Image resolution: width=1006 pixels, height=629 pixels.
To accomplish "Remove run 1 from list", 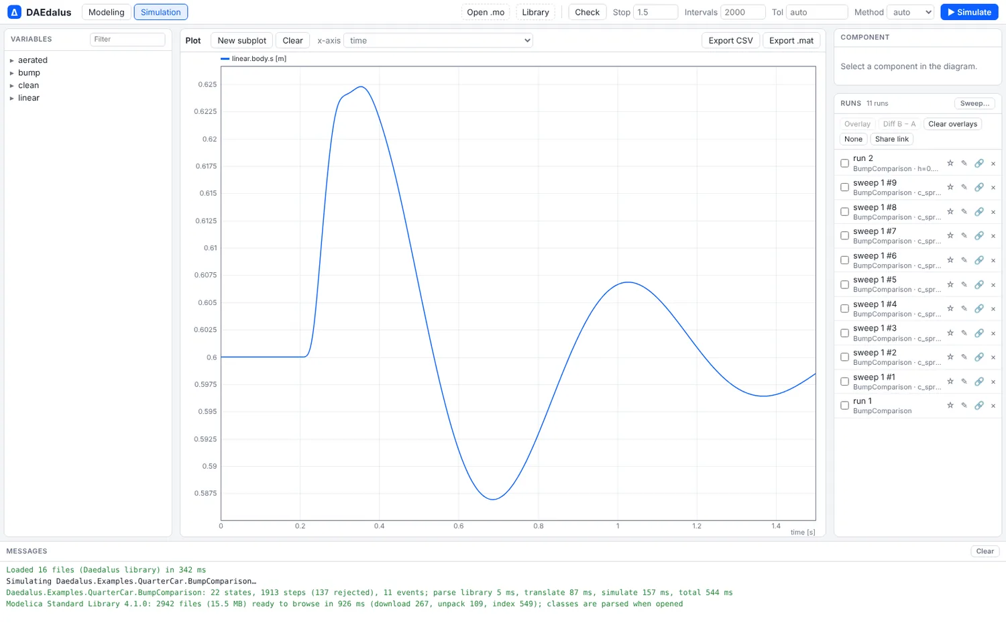I will [993, 406].
